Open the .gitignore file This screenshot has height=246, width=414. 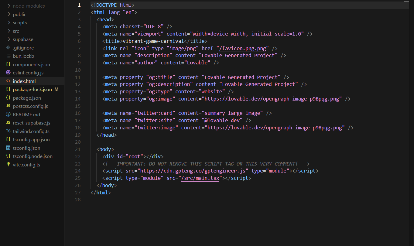click(23, 48)
